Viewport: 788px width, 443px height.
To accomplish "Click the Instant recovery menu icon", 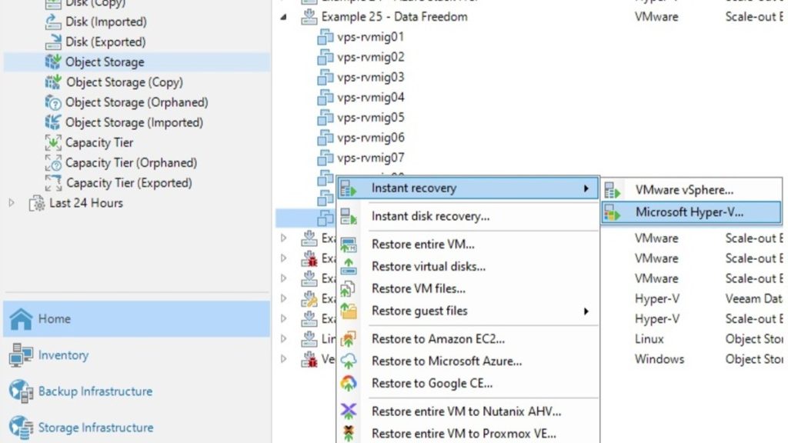I will coord(349,188).
